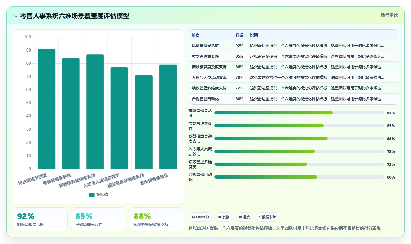Open the 92% 排班管理灵活度 data card

(40, 219)
